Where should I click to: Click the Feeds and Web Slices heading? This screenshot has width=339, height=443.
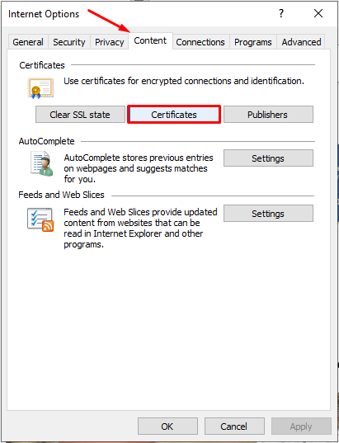click(61, 195)
